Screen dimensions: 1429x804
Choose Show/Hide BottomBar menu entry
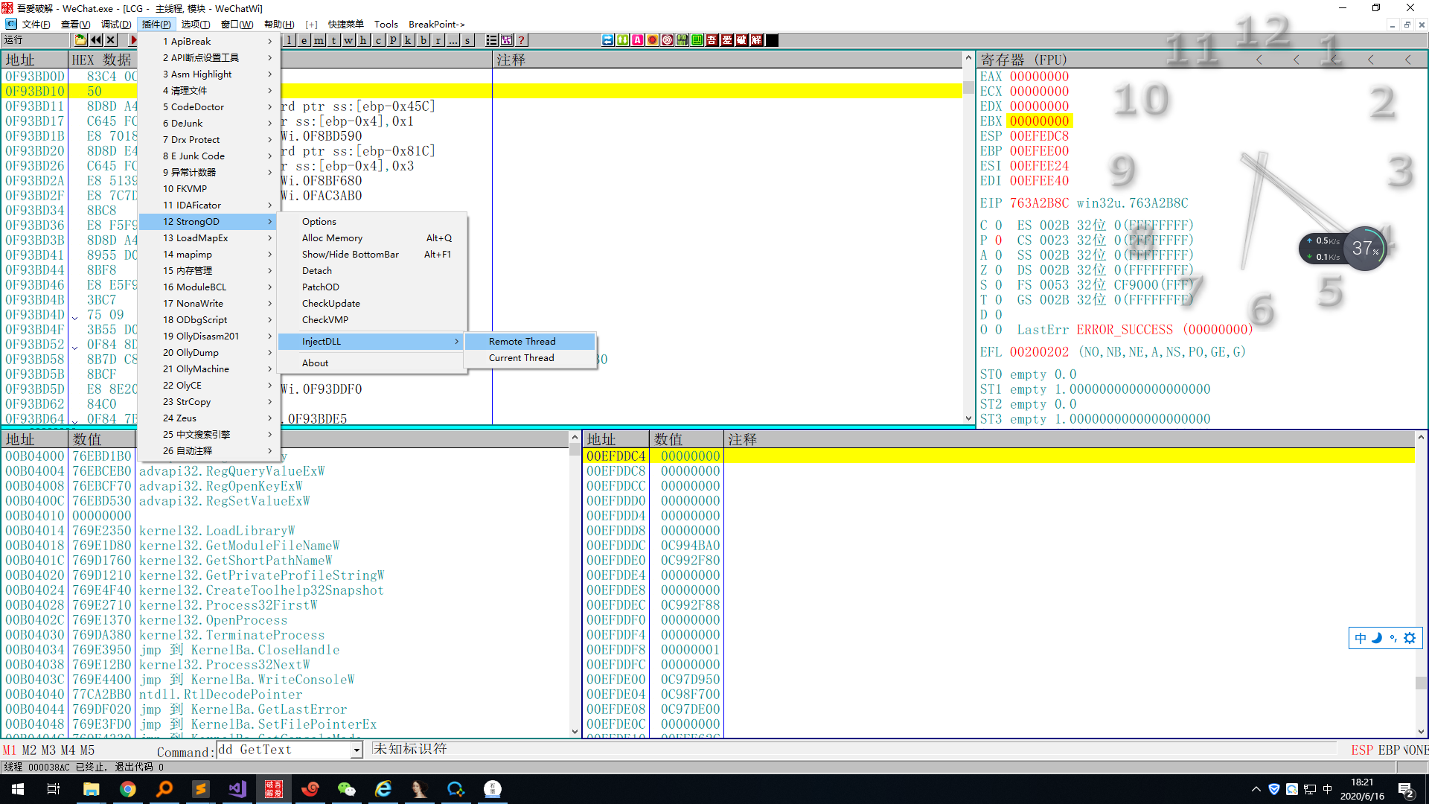tap(372, 255)
